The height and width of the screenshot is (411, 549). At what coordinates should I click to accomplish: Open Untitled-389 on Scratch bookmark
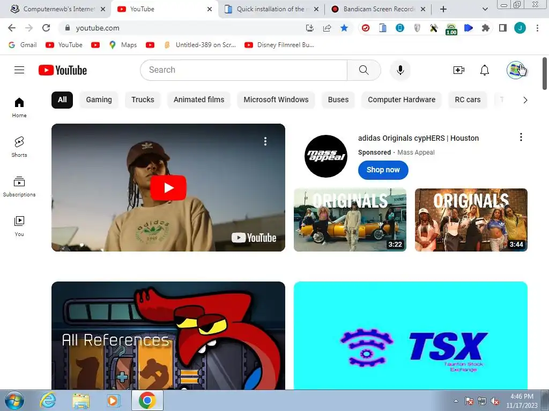[x=200, y=45]
